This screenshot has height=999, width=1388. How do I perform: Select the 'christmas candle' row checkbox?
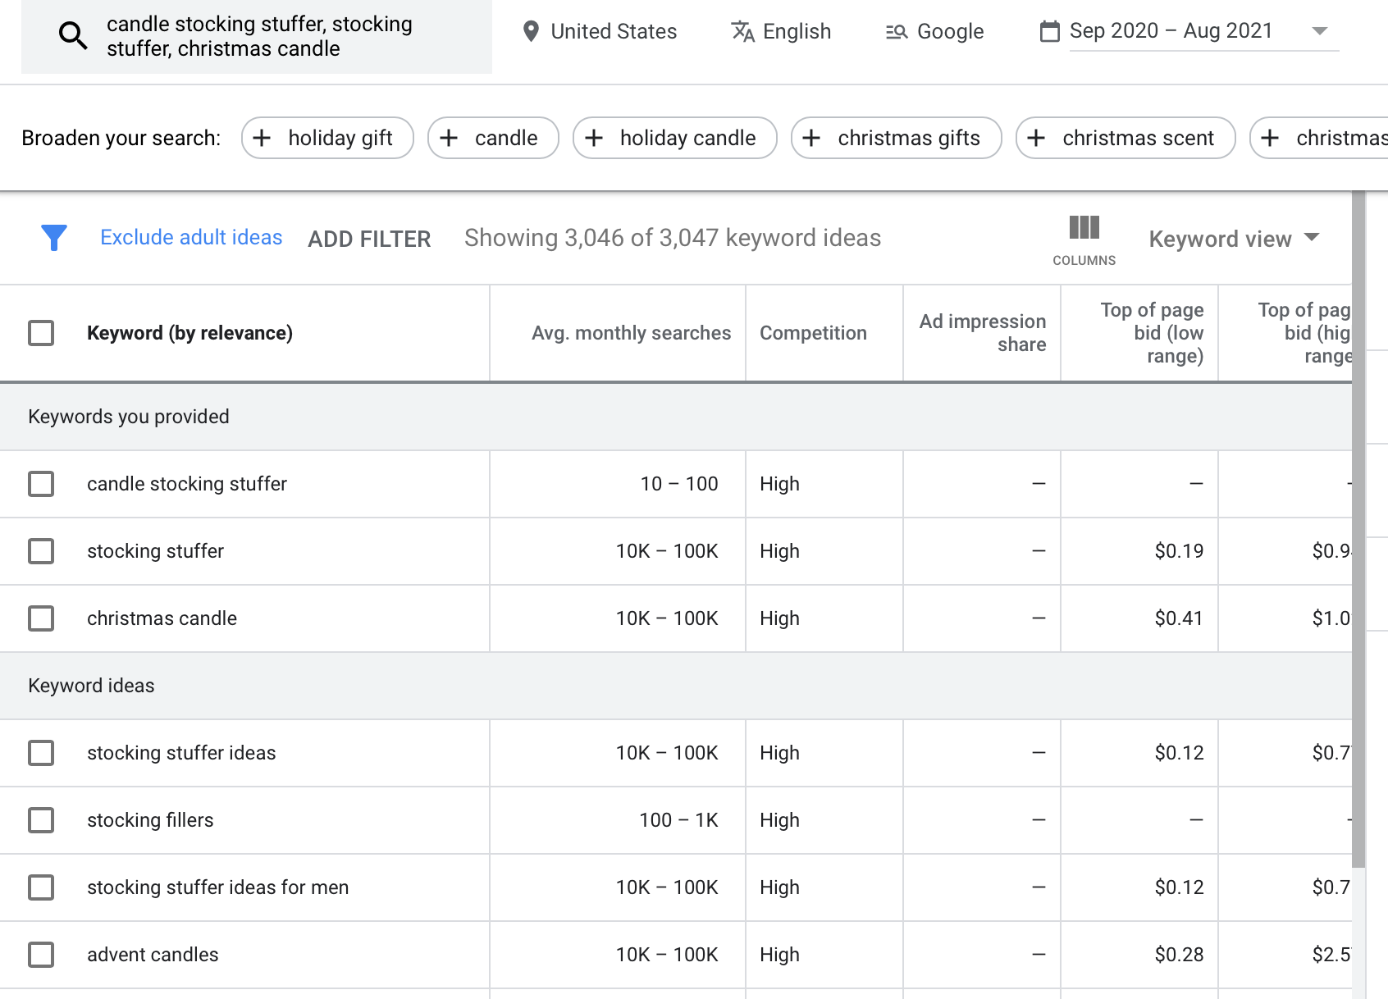tap(41, 618)
